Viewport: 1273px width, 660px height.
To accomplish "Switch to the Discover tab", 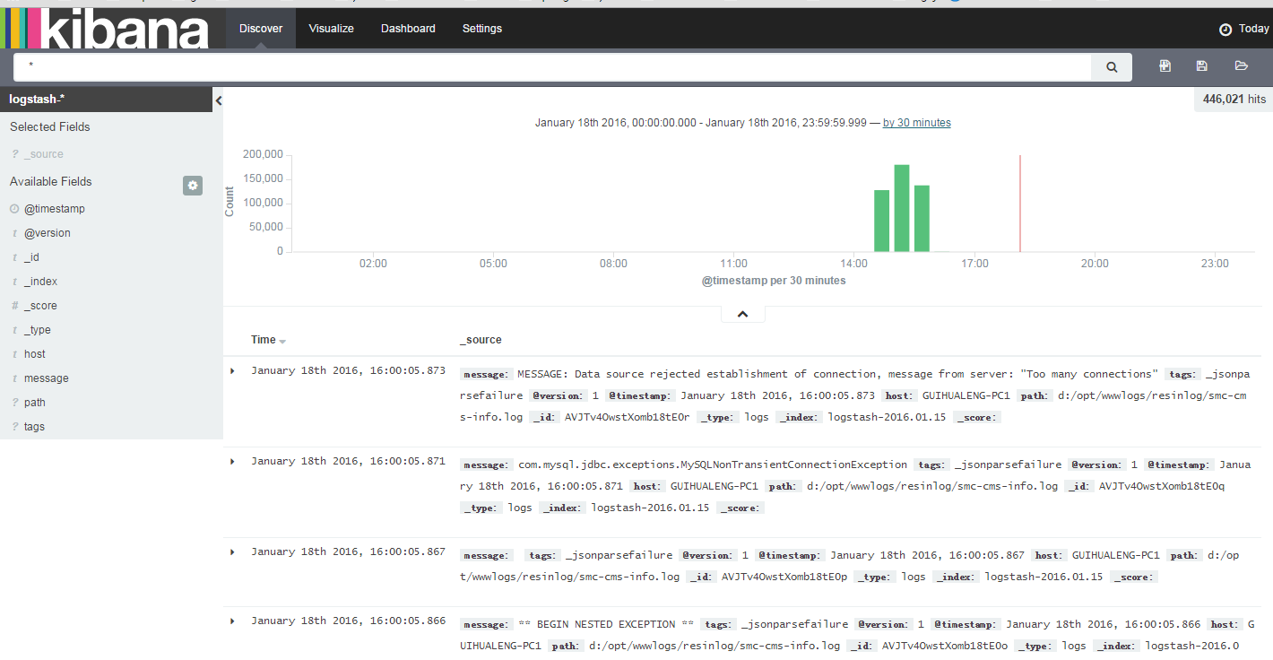I will (x=261, y=29).
